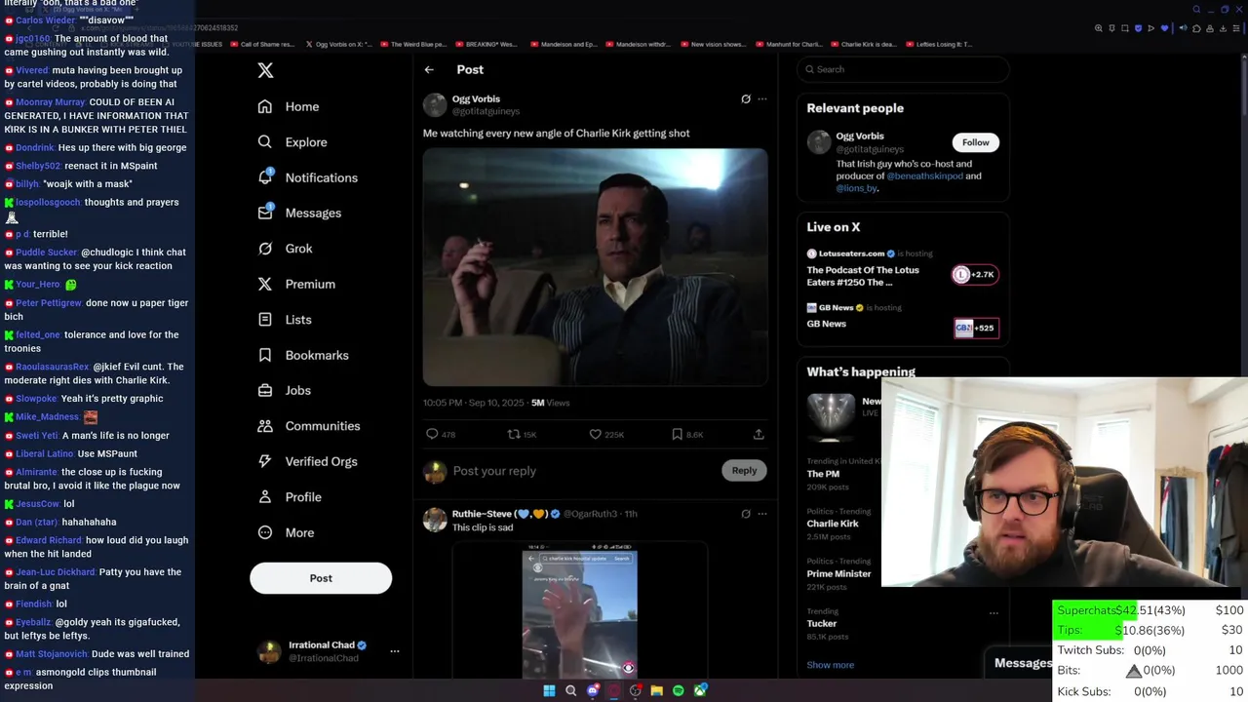The height and width of the screenshot is (702, 1248).
Task: Click the X Search input field
Action: pos(903,69)
